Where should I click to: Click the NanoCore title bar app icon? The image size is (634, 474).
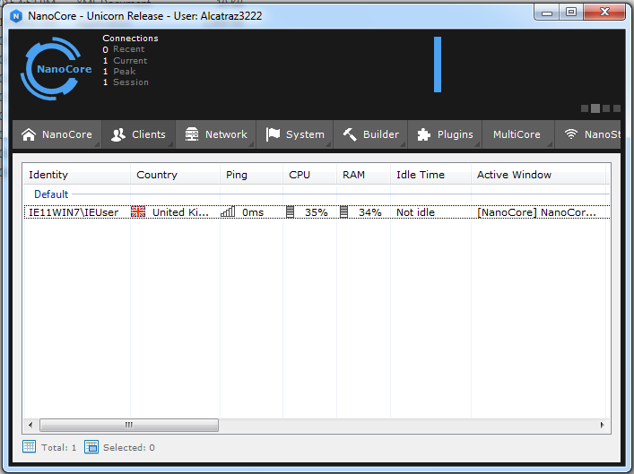[x=16, y=16]
